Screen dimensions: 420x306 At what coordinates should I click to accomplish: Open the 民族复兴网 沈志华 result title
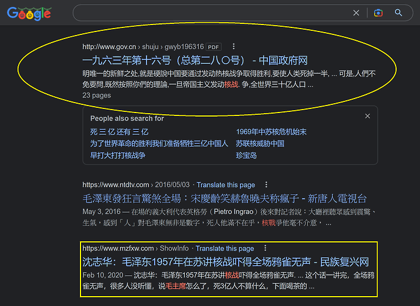pos(226,262)
